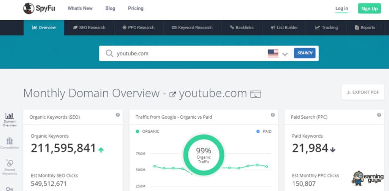389x191 pixels.
Task: Expand the country selector chevron
Action: point(285,54)
